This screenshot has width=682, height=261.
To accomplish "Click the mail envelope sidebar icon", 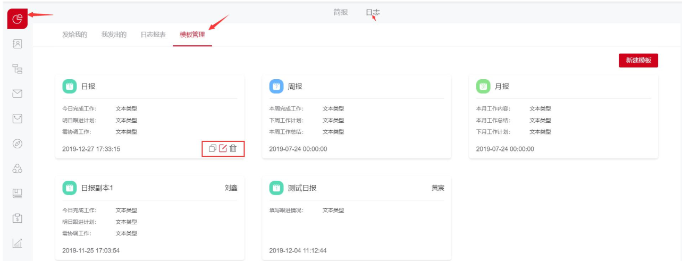I will 17,94.
